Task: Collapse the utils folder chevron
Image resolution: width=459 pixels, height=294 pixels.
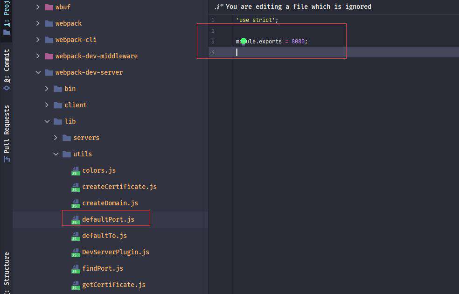Action: (x=56, y=154)
